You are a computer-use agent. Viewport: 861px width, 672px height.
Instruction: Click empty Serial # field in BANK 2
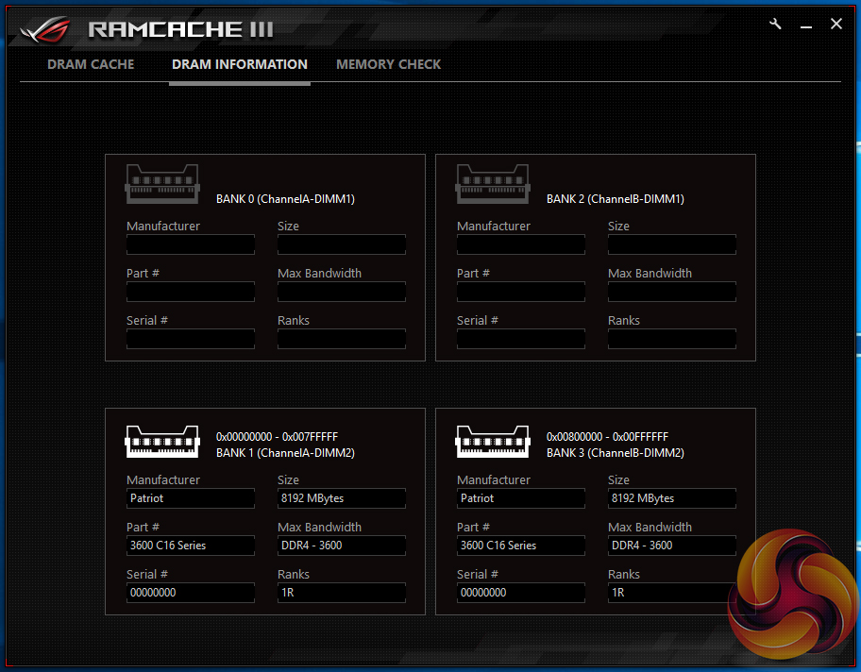[x=521, y=339]
